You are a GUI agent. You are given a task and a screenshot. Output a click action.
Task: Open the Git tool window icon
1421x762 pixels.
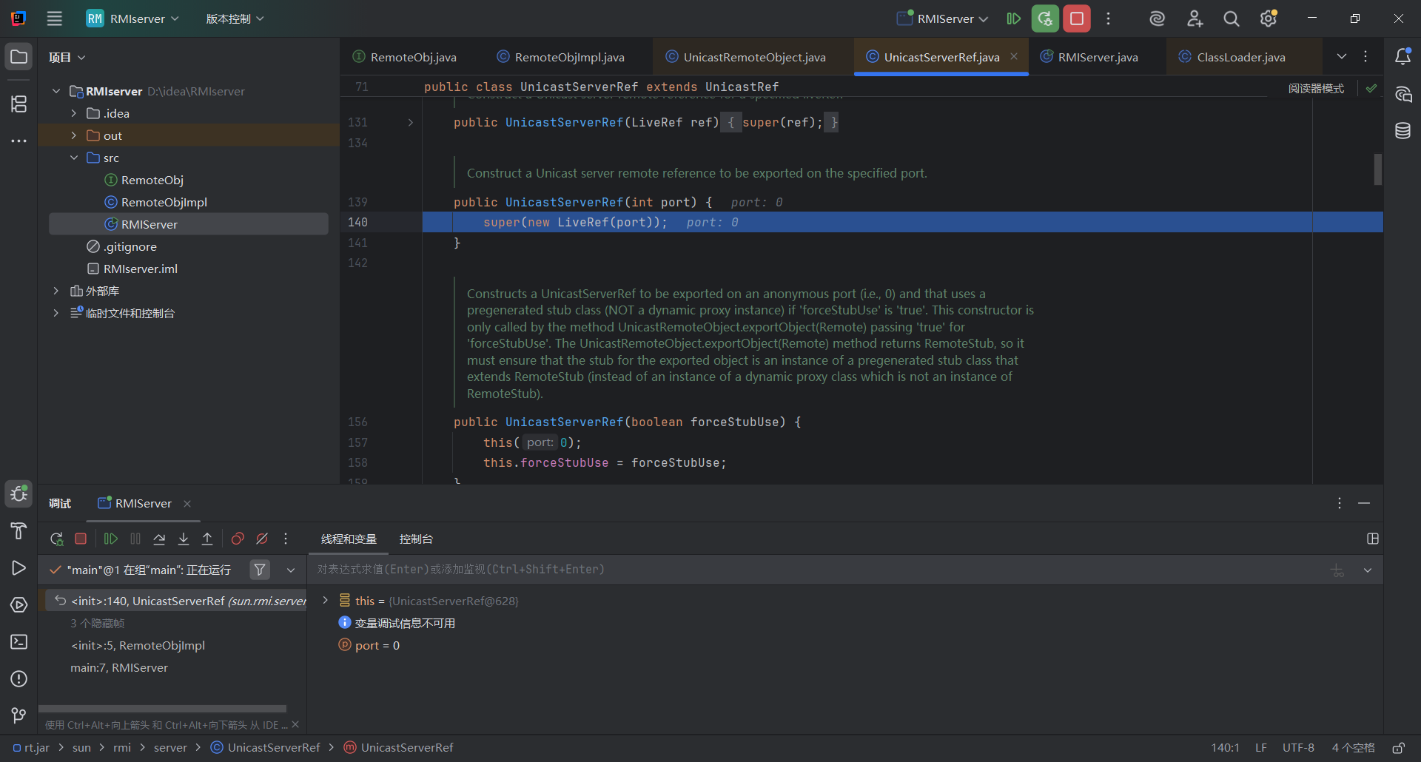(x=19, y=715)
